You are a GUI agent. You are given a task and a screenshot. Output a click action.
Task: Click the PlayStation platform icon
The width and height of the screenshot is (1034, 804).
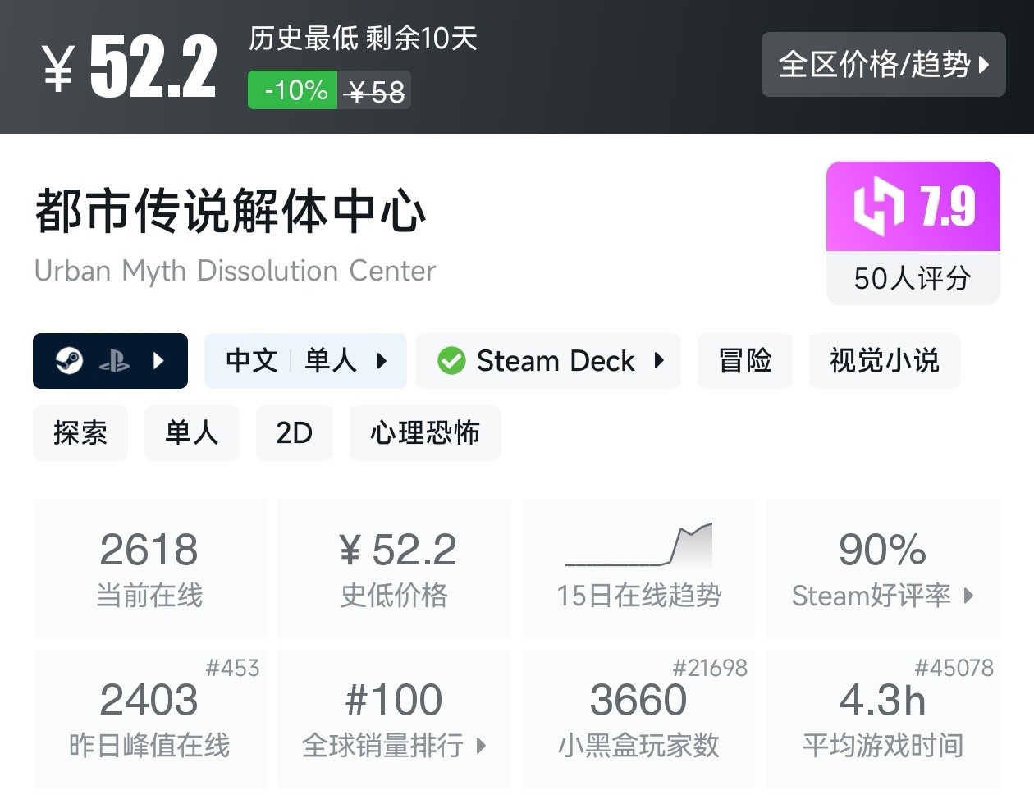pos(114,361)
